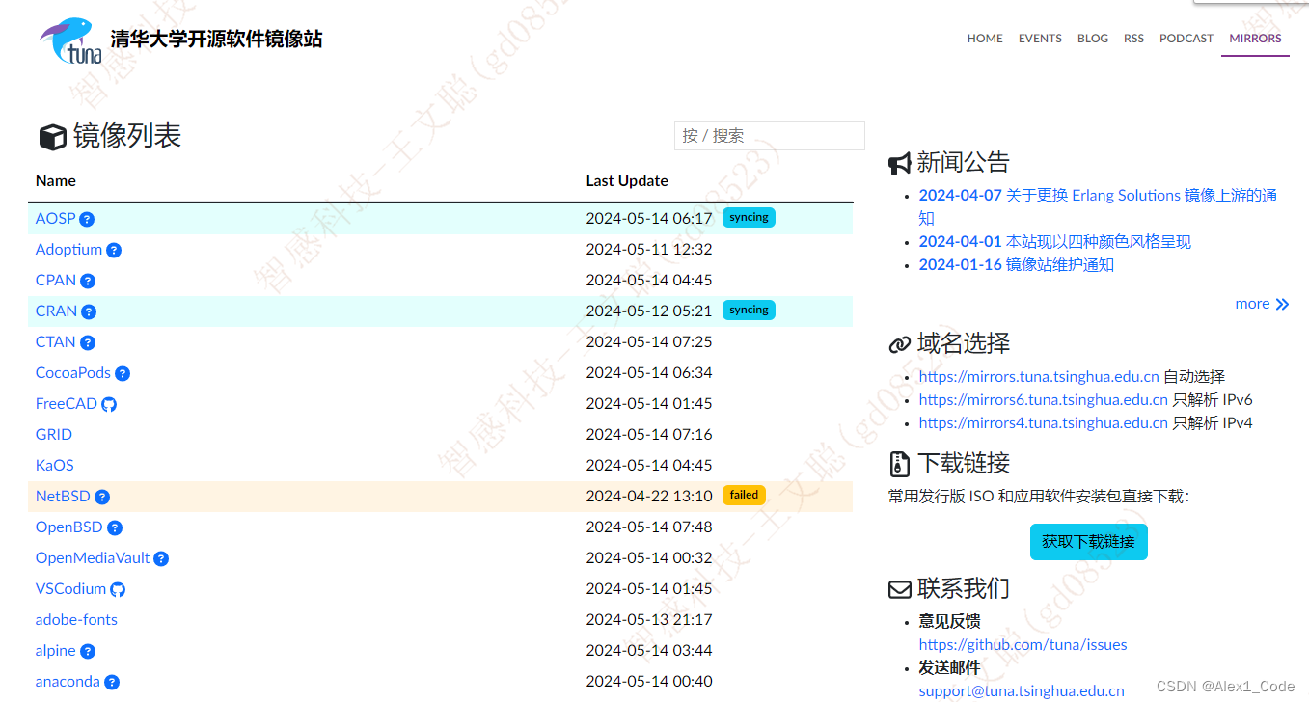The height and width of the screenshot is (702, 1309).
Task: Click the TUNA logo icon
Action: coord(70,41)
